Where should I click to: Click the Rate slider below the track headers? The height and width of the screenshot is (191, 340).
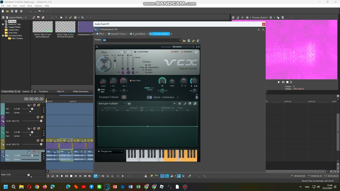(x=28, y=175)
